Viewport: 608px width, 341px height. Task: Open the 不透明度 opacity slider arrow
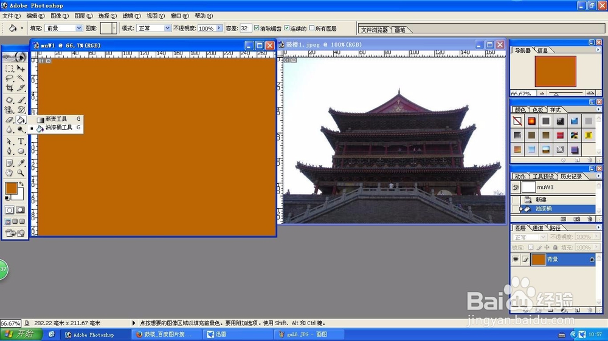(219, 29)
